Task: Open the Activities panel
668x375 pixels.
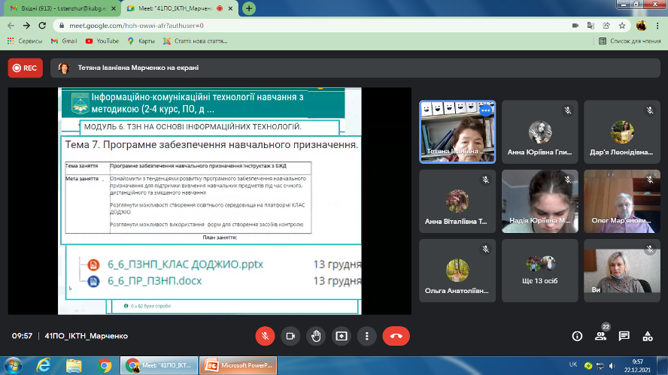Action: [647, 336]
